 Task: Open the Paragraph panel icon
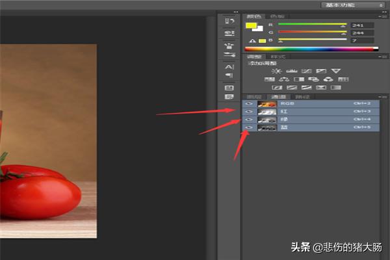(229, 75)
